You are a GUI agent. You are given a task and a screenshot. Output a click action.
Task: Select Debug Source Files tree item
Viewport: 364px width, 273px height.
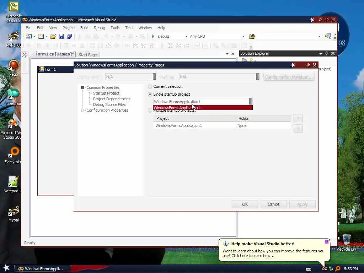point(109,105)
